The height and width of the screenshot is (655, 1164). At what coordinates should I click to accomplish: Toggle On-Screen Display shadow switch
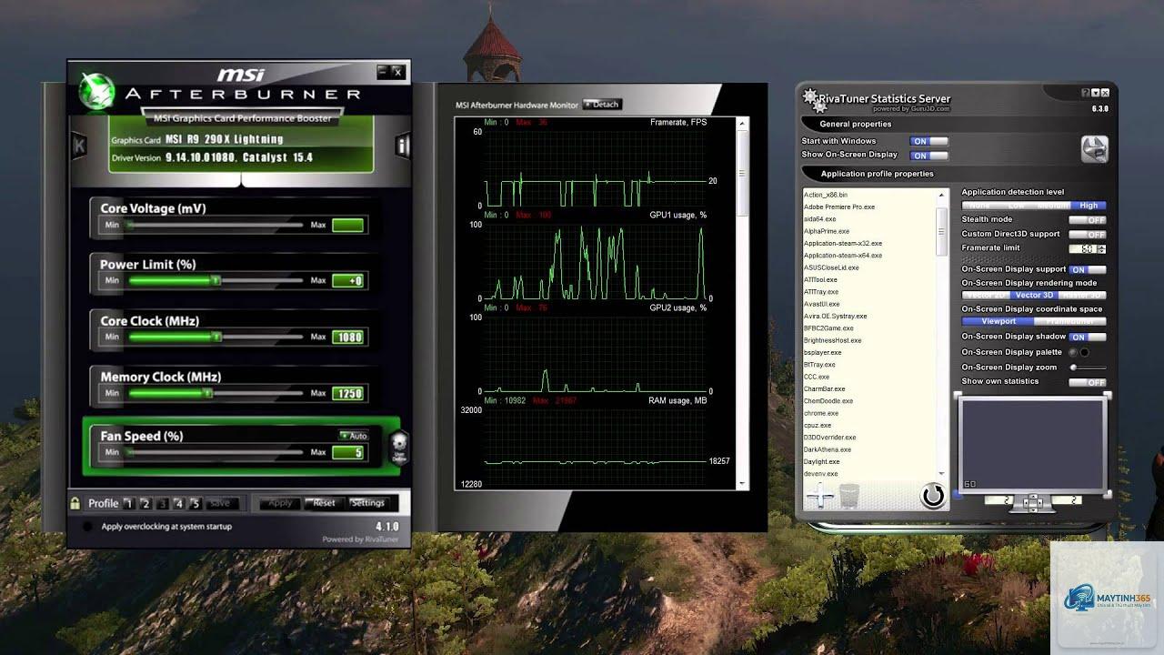pos(1088,338)
